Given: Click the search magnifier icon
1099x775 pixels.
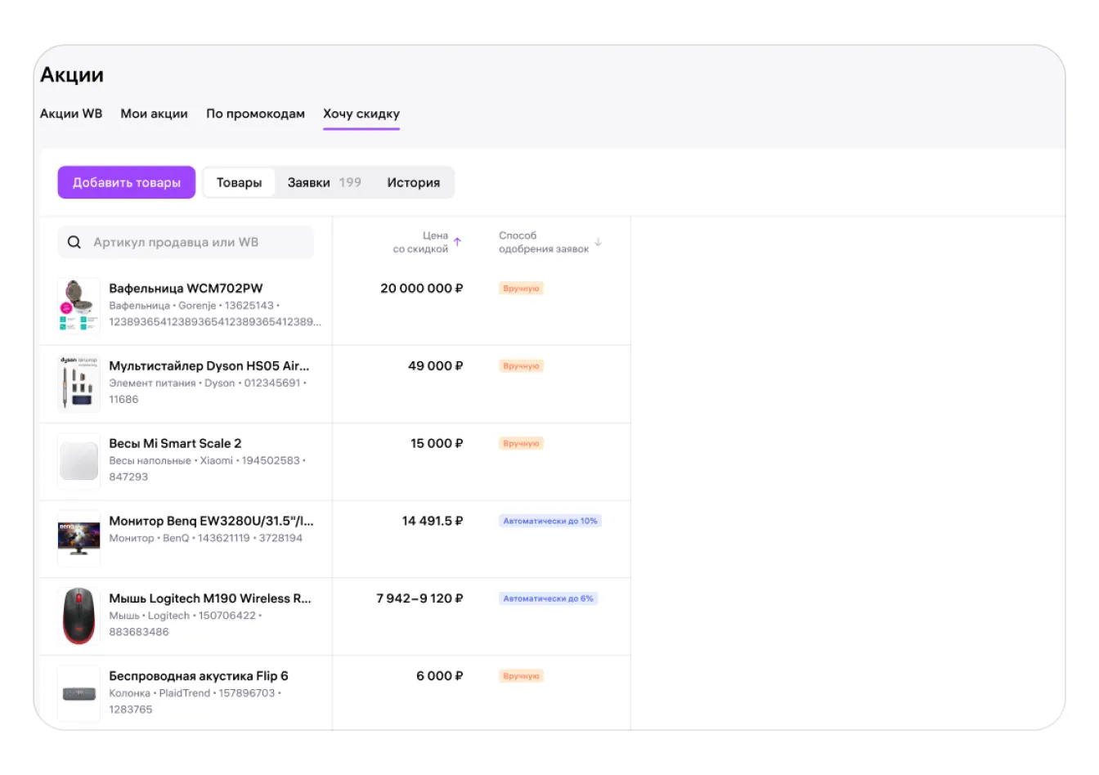Looking at the screenshot, I should 74,242.
